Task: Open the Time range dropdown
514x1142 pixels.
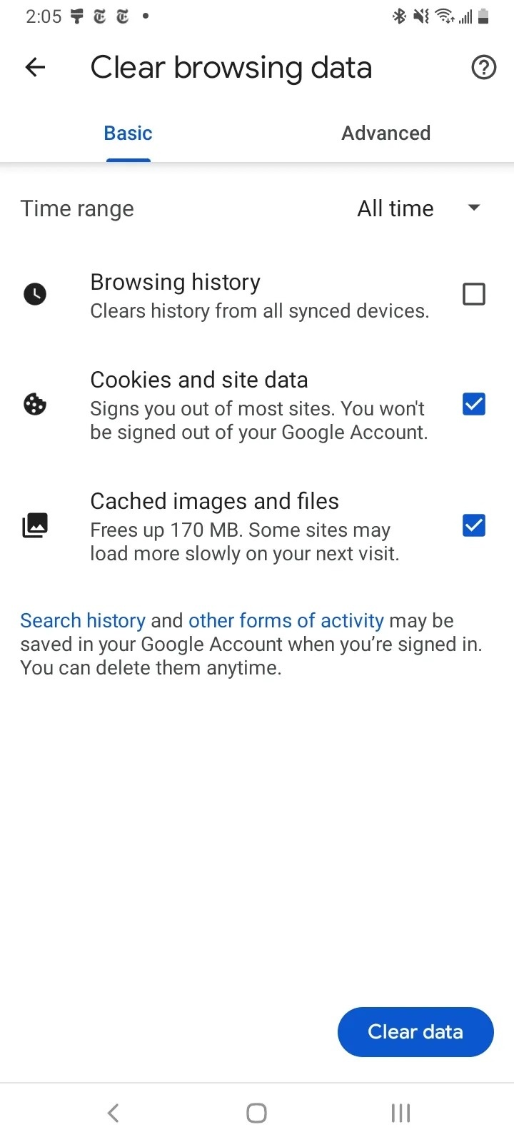Action: pos(420,208)
